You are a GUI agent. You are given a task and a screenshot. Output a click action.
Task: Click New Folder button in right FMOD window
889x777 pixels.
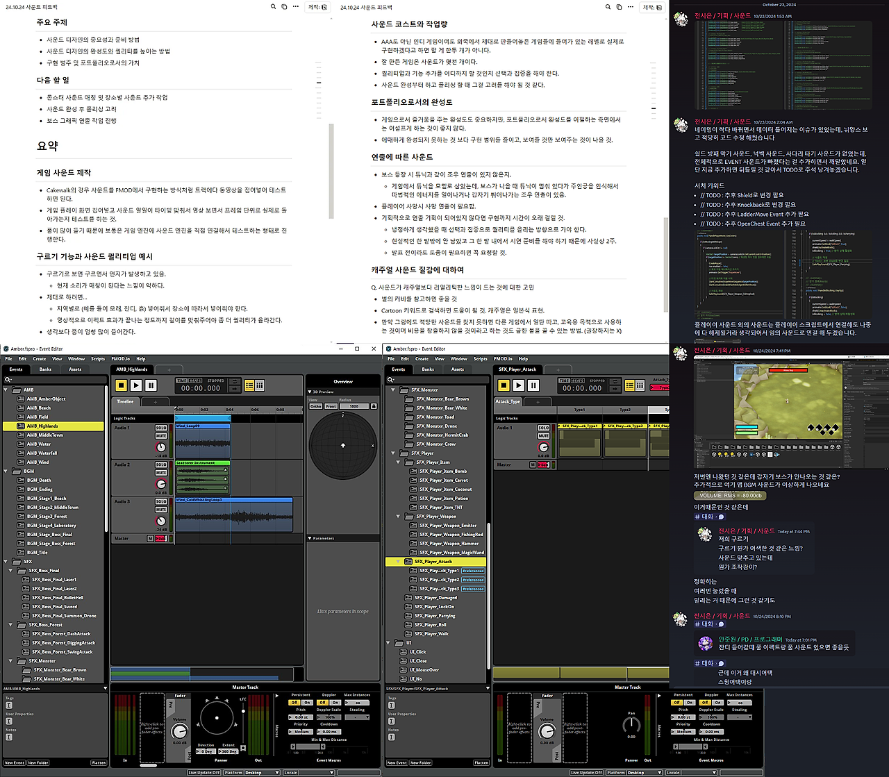pyautogui.click(x=420, y=762)
